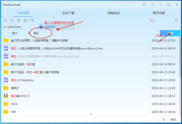Image resolution: width=182 pixels, height=124 pixels.
Task: Open 海王（大陆公映国英双语）1080p.HD mkv file
Action: click(x=57, y=48)
